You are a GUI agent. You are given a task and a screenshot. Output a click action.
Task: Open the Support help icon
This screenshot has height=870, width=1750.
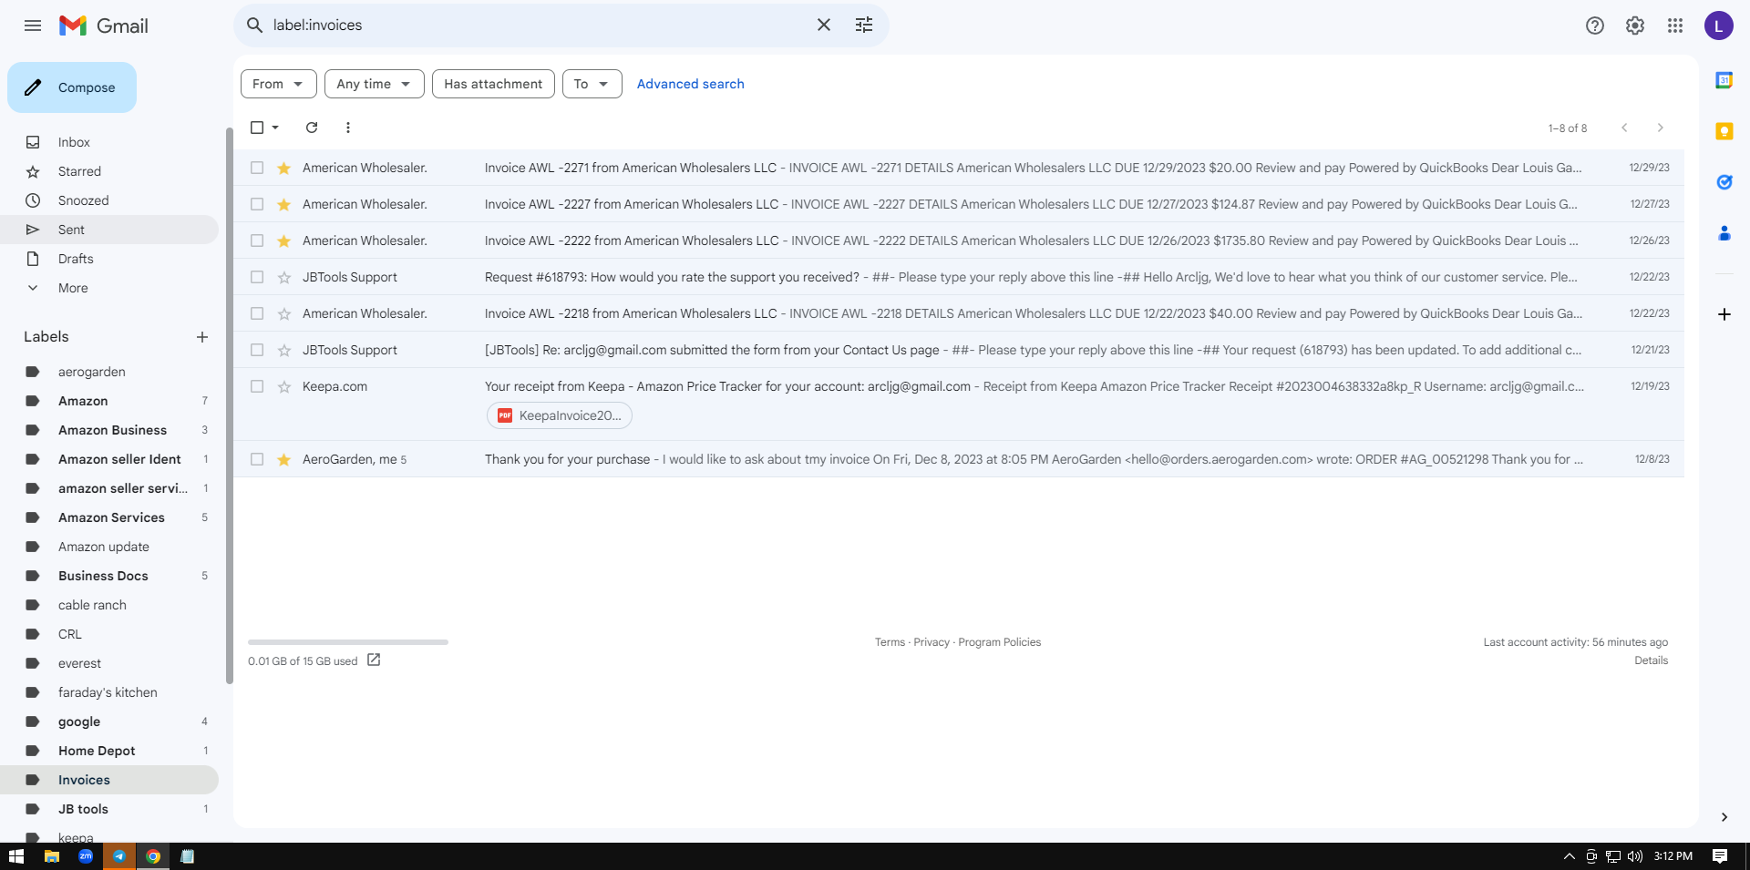1595,26
